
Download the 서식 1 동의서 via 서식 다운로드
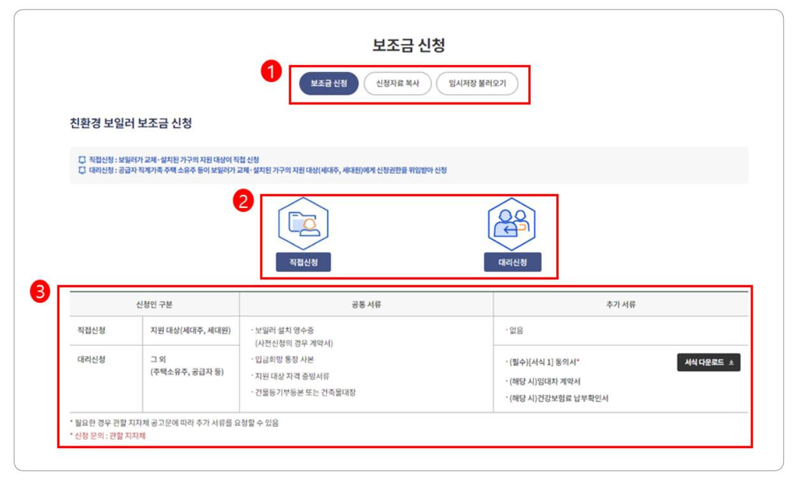click(x=707, y=362)
